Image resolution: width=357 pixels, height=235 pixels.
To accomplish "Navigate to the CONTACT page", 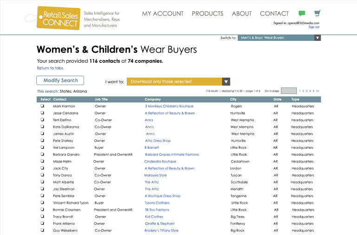I will point(274,13).
